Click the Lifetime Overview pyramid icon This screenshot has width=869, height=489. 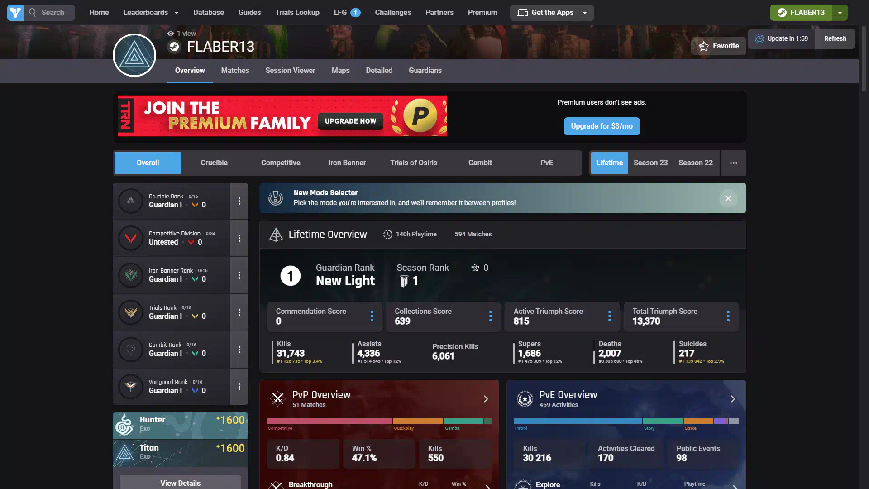(276, 235)
